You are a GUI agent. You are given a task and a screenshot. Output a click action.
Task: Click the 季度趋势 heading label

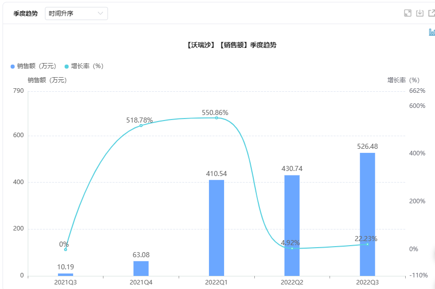point(25,14)
